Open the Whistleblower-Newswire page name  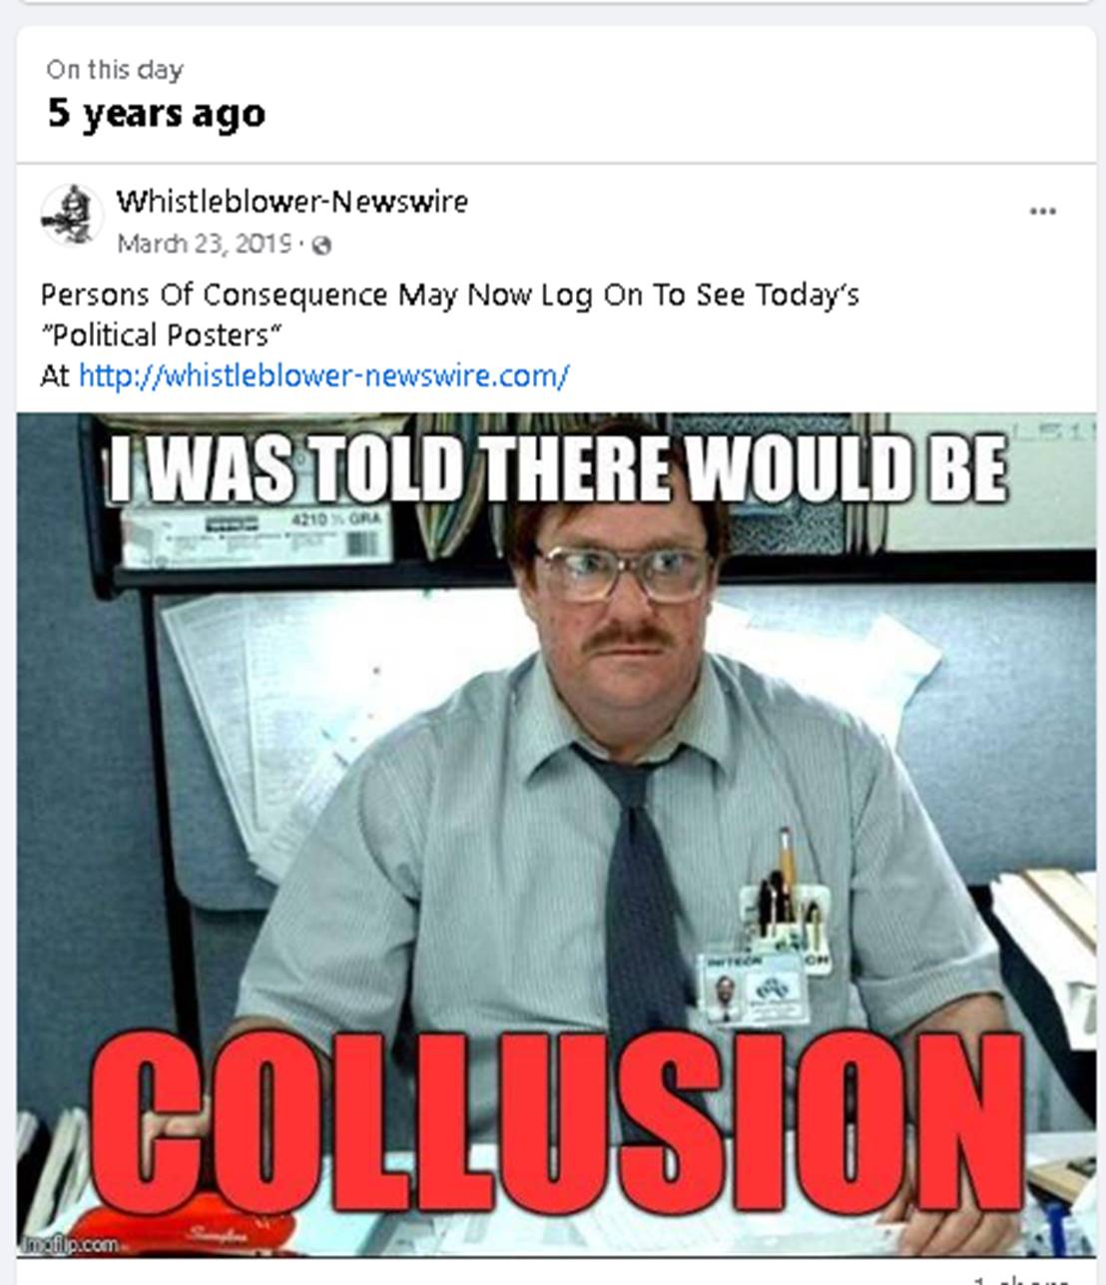[x=291, y=201]
